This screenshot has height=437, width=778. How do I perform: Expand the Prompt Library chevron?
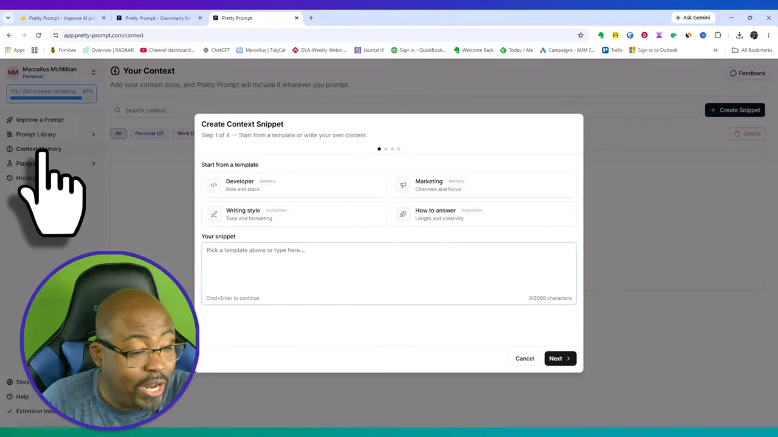tap(93, 134)
